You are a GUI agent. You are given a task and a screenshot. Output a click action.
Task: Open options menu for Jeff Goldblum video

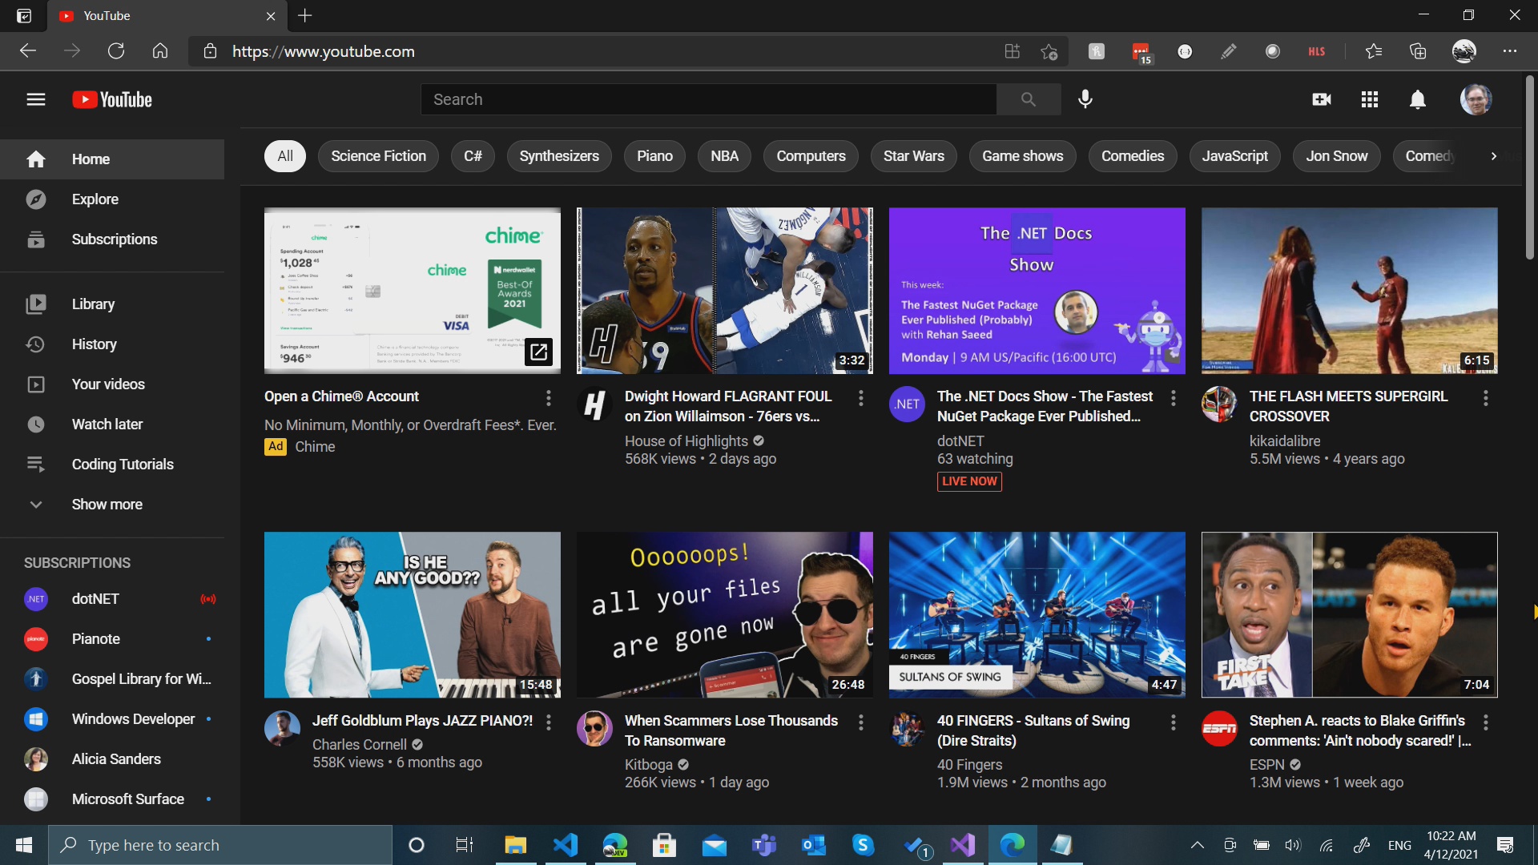pyautogui.click(x=549, y=722)
